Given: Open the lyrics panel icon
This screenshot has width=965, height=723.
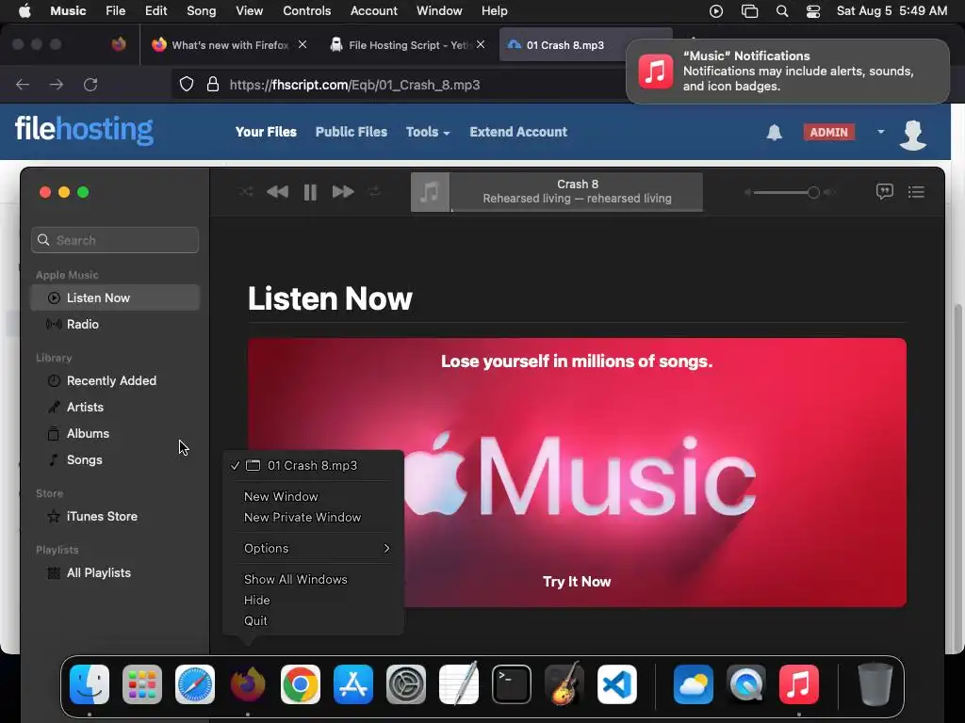Looking at the screenshot, I should point(884,192).
